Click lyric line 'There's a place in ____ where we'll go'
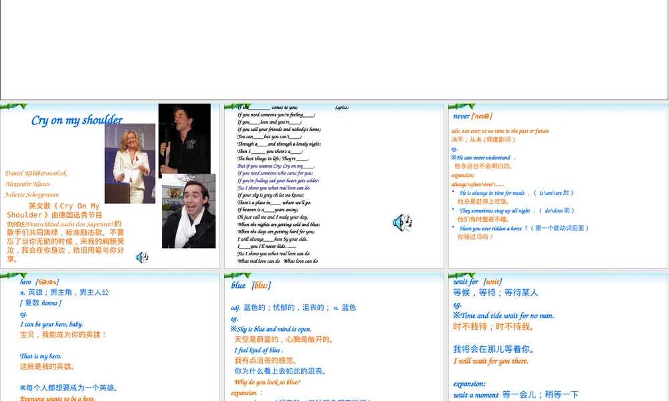 [274, 203]
